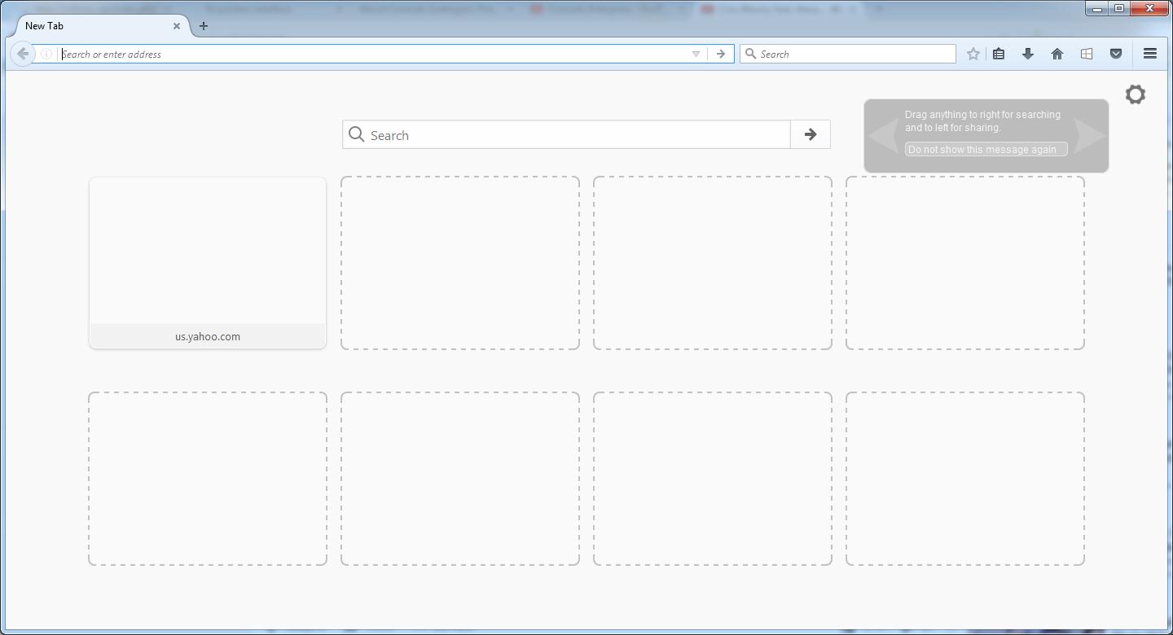This screenshot has width=1173, height=635.
Task: Open the Pocket save icon
Action: click(x=1116, y=54)
